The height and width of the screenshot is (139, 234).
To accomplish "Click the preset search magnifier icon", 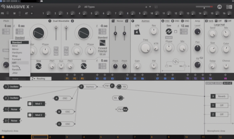I will tap(79, 7).
